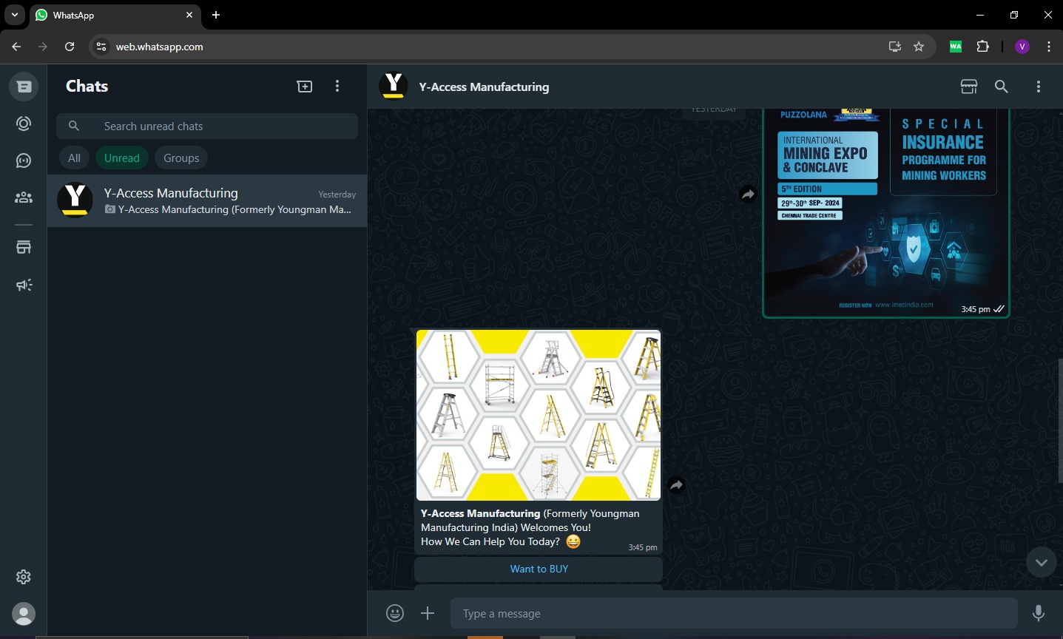Open the Channels sidebar icon
1063x639 pixels.
pyautogui.click(x=24, y=160)
